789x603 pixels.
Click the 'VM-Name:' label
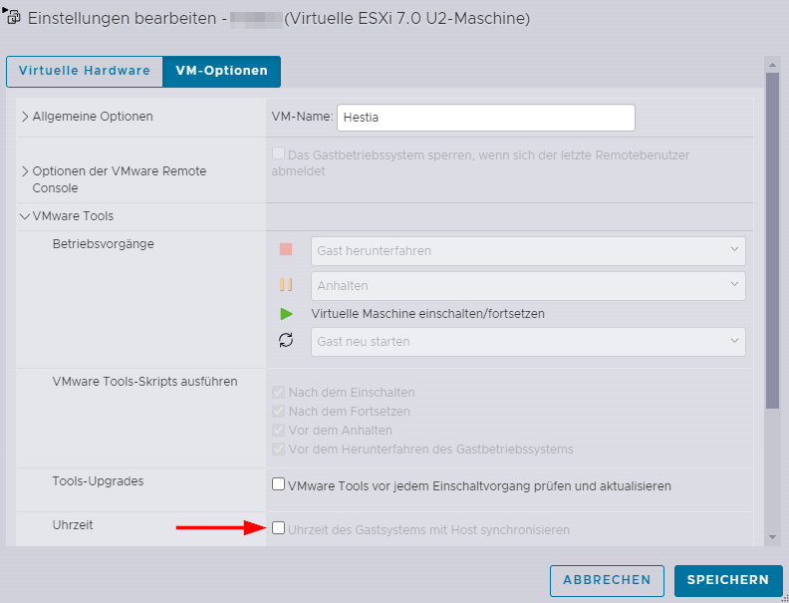pyautogui.click(x=302, y=117)
